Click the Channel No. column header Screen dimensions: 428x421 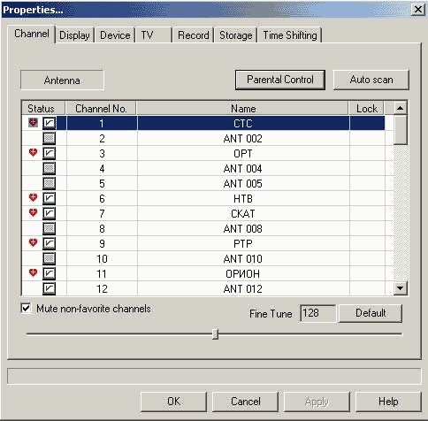[101, 108]
